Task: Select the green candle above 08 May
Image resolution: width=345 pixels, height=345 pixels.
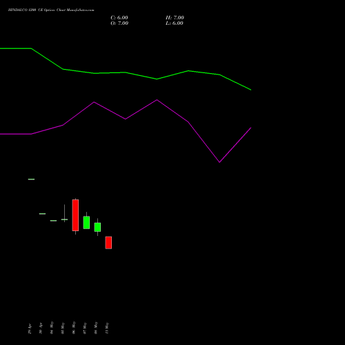Action: [97, 227]
